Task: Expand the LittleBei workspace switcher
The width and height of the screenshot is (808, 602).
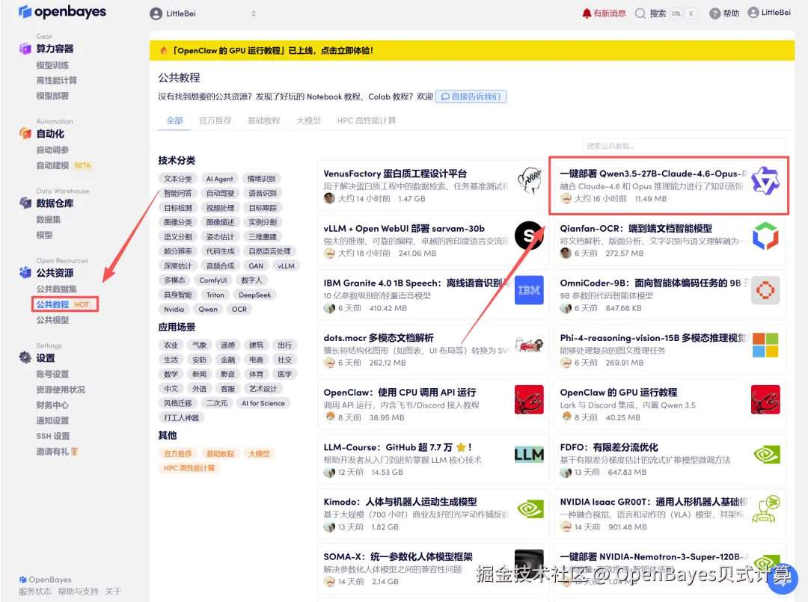Action: (x=254, y=12)
